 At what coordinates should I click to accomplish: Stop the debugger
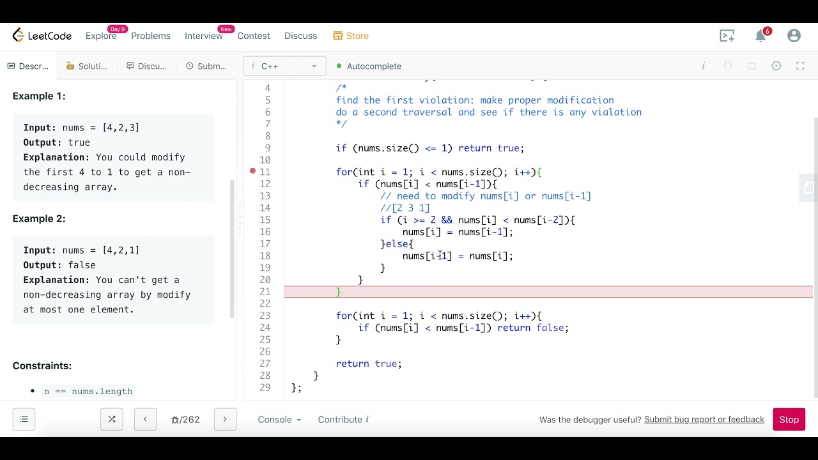click(789, 419)
